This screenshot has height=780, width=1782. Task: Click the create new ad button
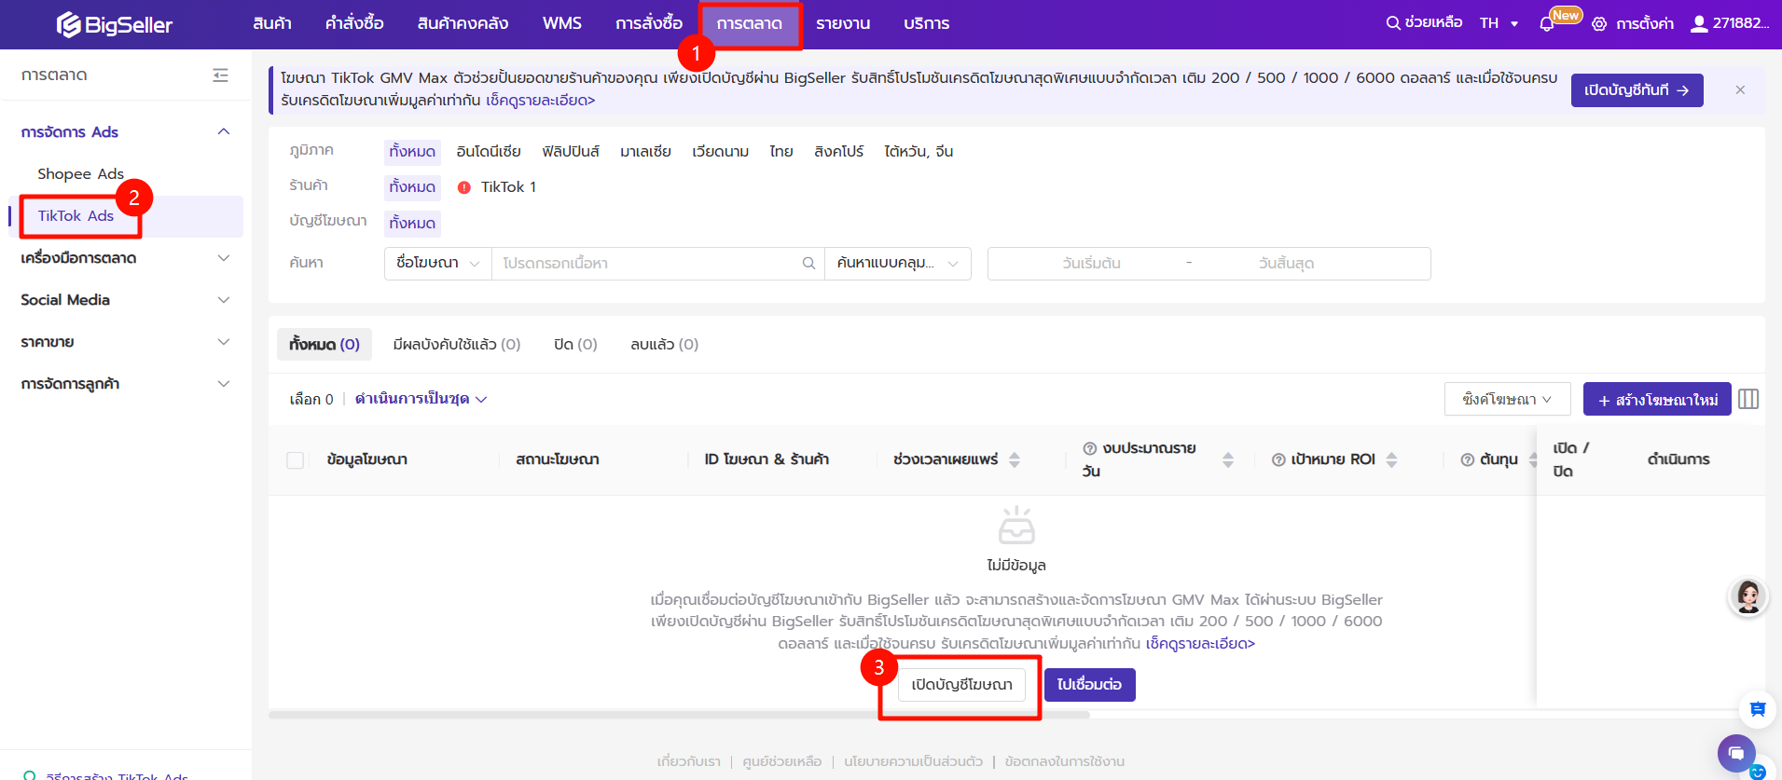click(1657, 400)
